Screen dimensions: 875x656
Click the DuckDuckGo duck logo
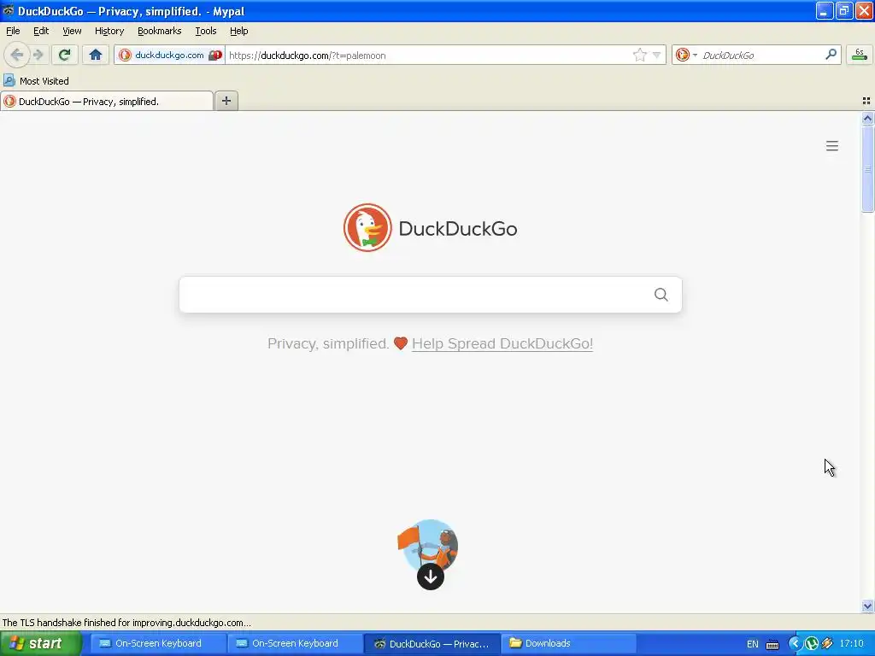tap(367, 227)
